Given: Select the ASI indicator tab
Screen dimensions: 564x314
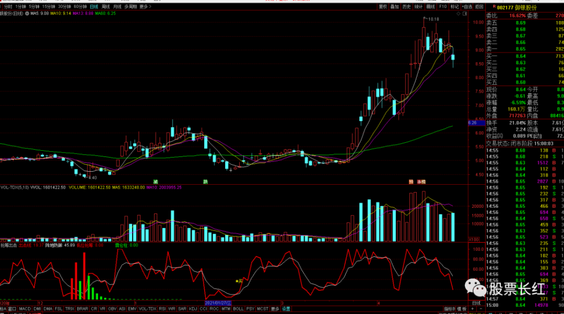Looking at the screenshot, I should (x=122, y=309).
